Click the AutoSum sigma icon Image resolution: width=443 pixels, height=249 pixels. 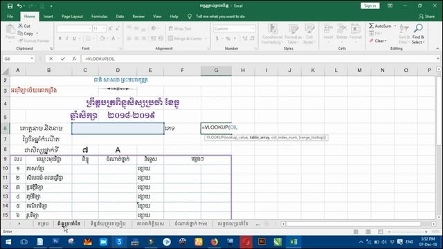click(371, 26)
